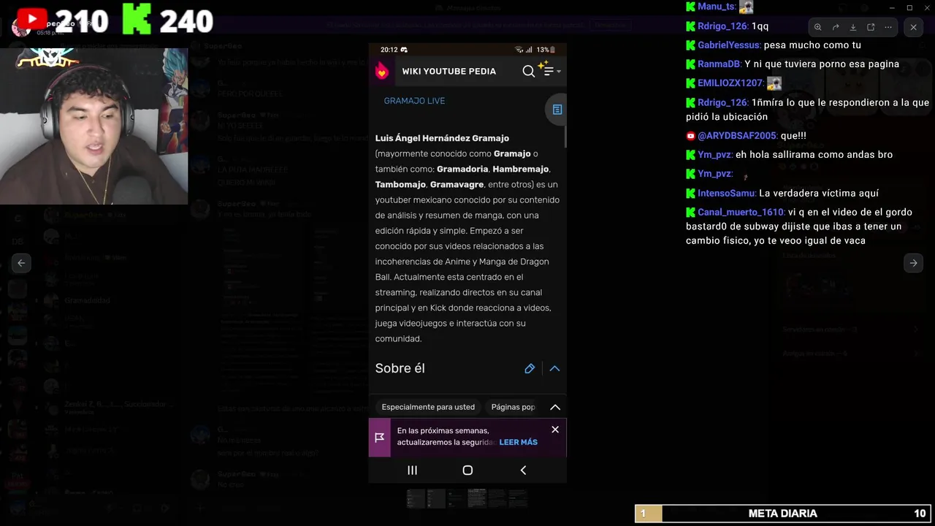The width and height of the screenshot is (935, 526).
Task: Click the YouTube icon beside @ARYDBSAF2005
Action: 690,136
